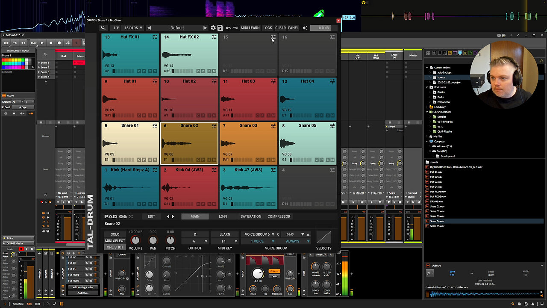This screenshot has width=547, height=308.
Task: Open the 16 PADS layout dropdown
Action: click(x=133, y=28)
